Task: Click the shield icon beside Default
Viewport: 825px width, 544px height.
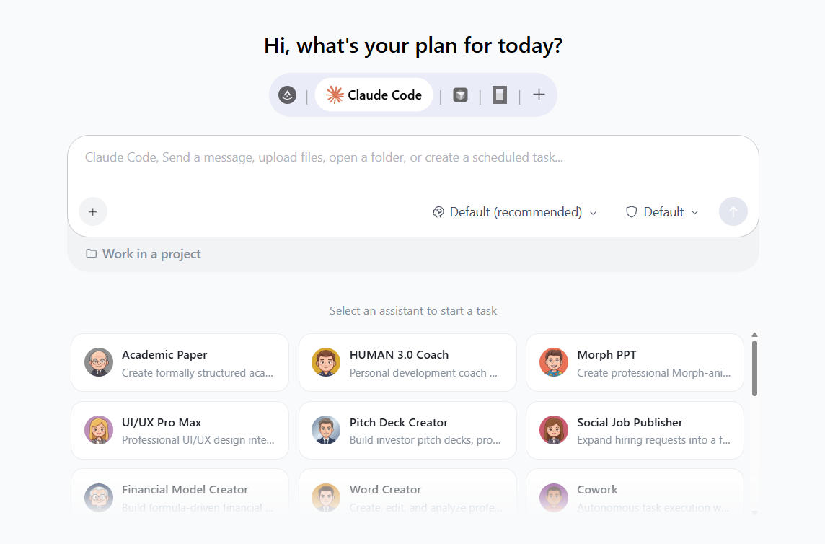Action: 632,212
